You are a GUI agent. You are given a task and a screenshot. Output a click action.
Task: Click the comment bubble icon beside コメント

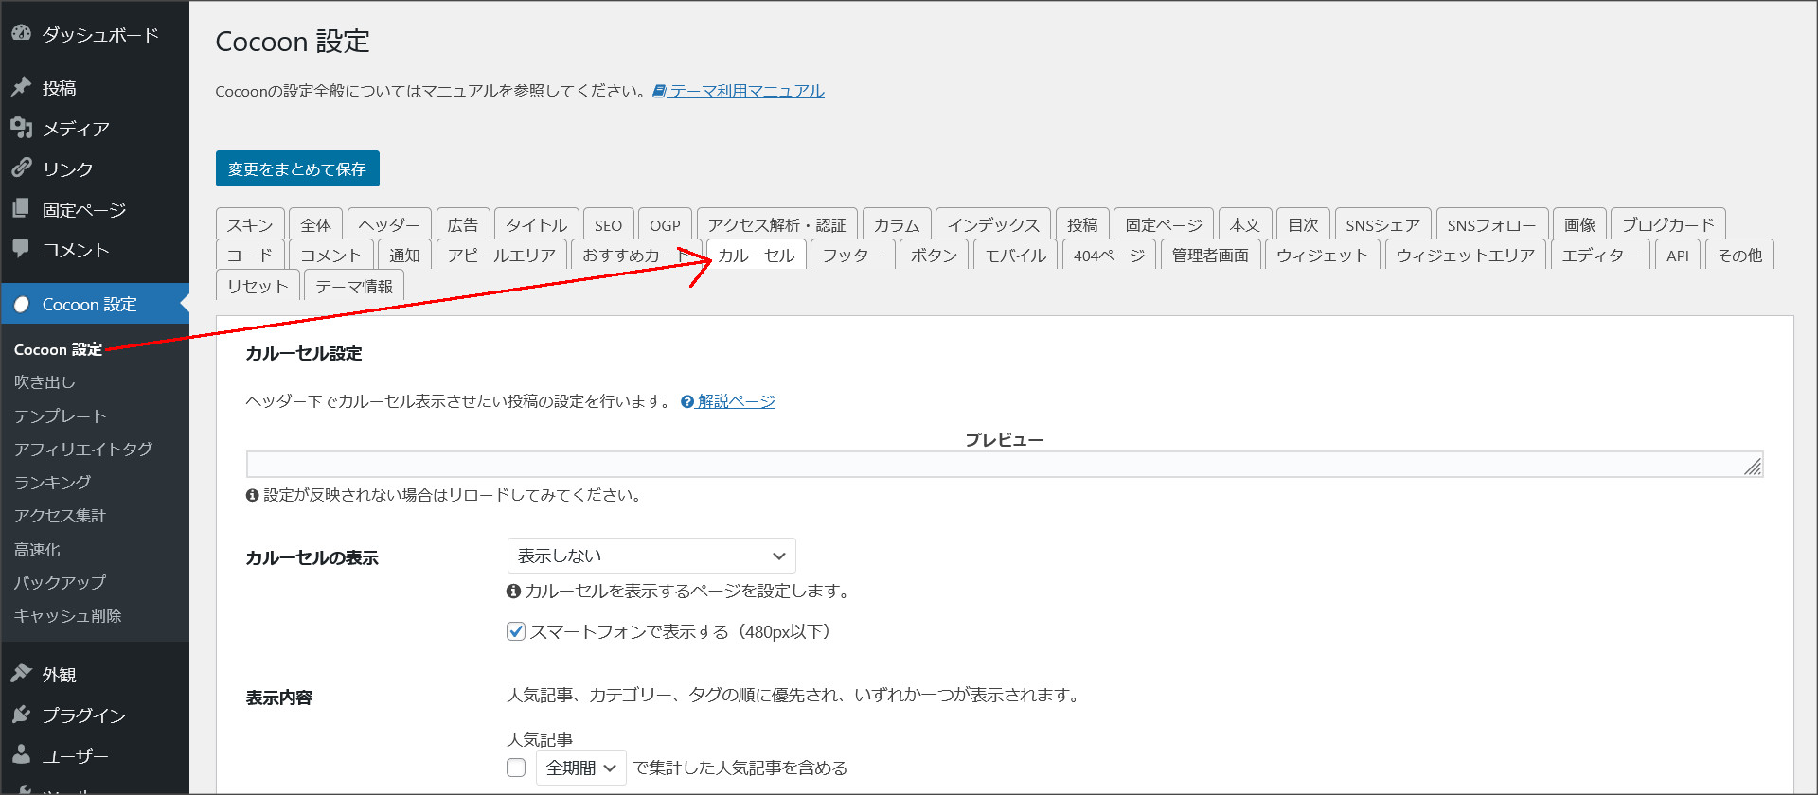[x=21, y=249]
